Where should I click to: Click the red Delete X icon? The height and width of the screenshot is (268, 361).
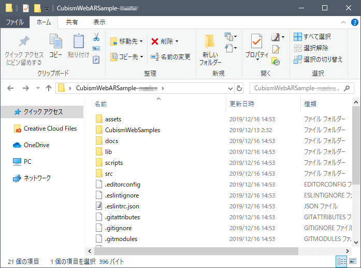tap(155, 41)
